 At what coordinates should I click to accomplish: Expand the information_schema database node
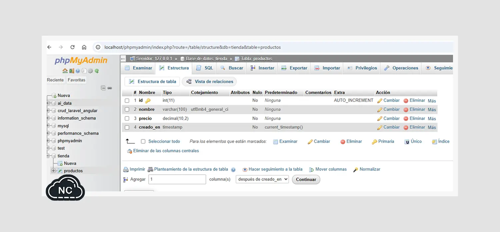(x=49, y=118)
